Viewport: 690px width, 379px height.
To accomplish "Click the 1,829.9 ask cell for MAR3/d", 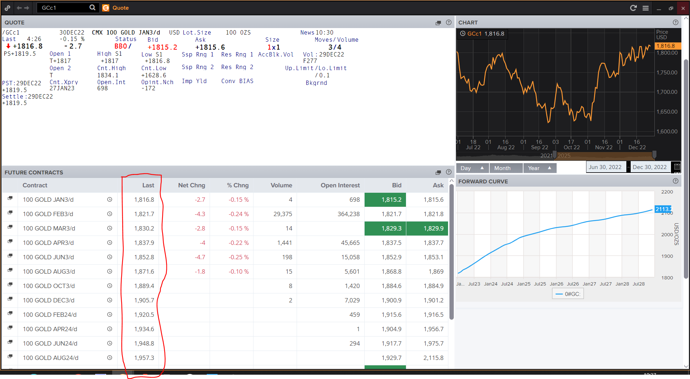I will click(427, 228).
